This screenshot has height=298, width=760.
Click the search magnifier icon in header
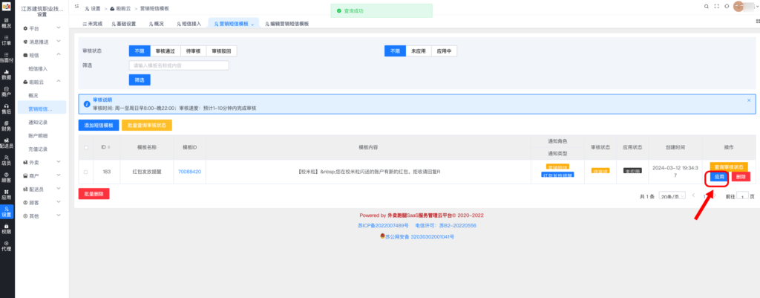705,6
